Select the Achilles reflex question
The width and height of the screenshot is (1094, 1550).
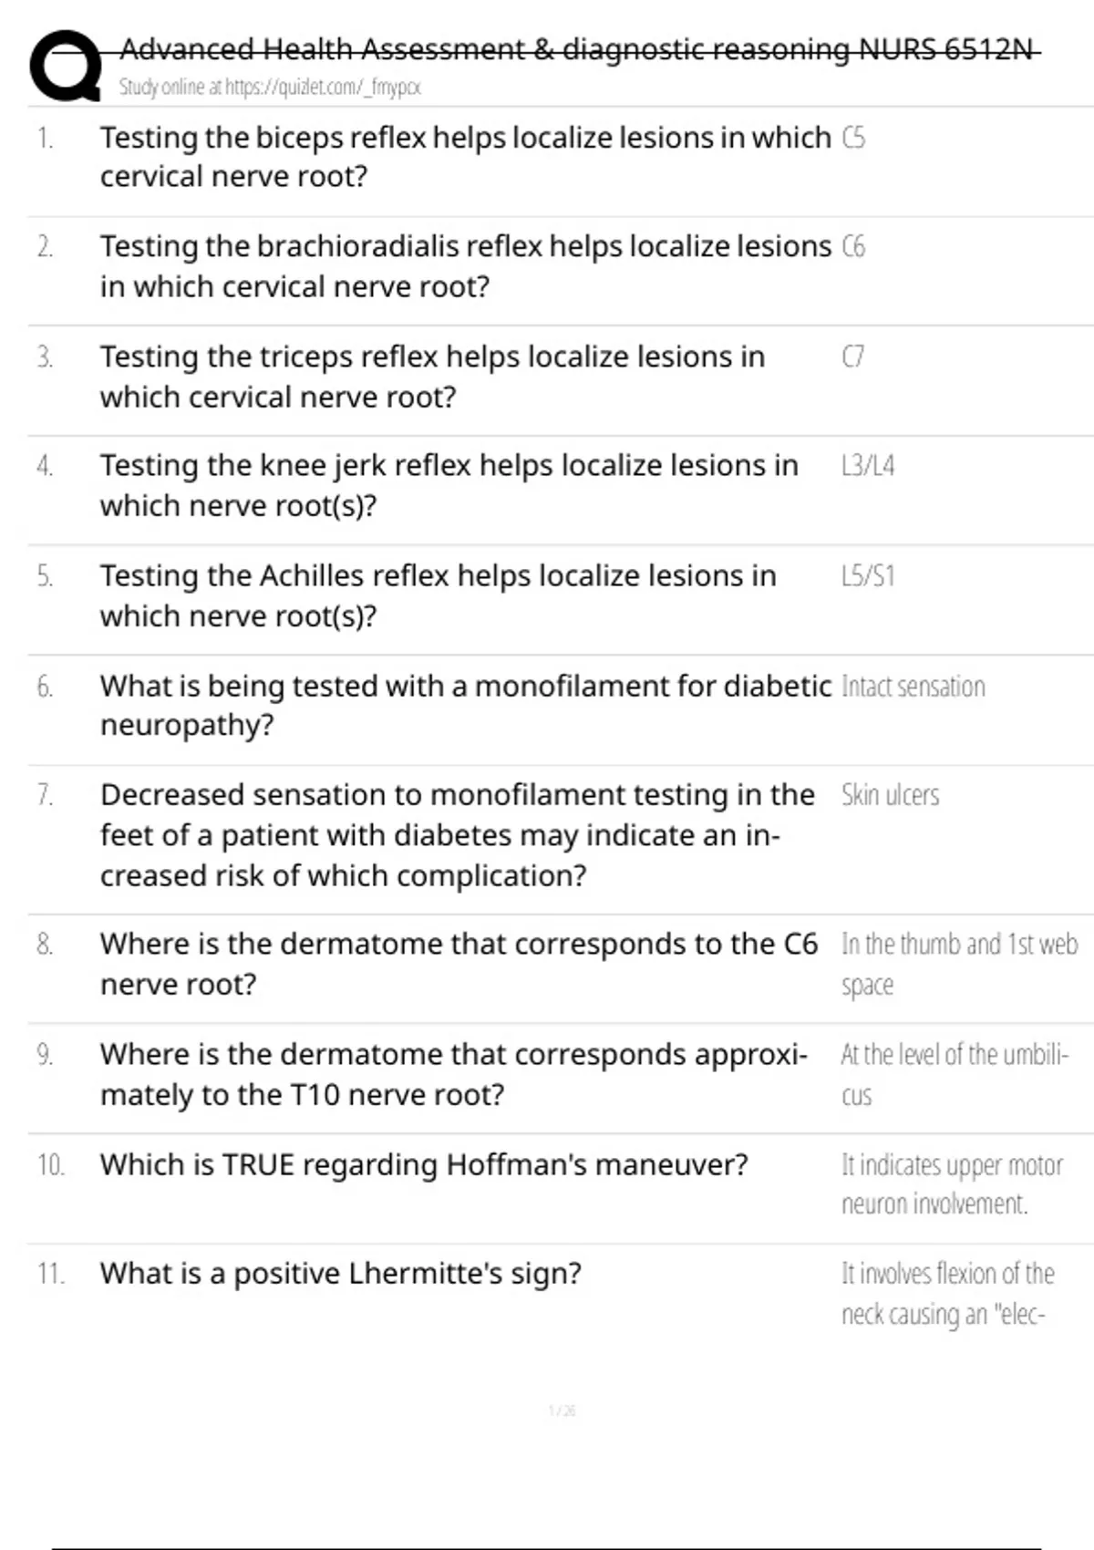(438, 595)
